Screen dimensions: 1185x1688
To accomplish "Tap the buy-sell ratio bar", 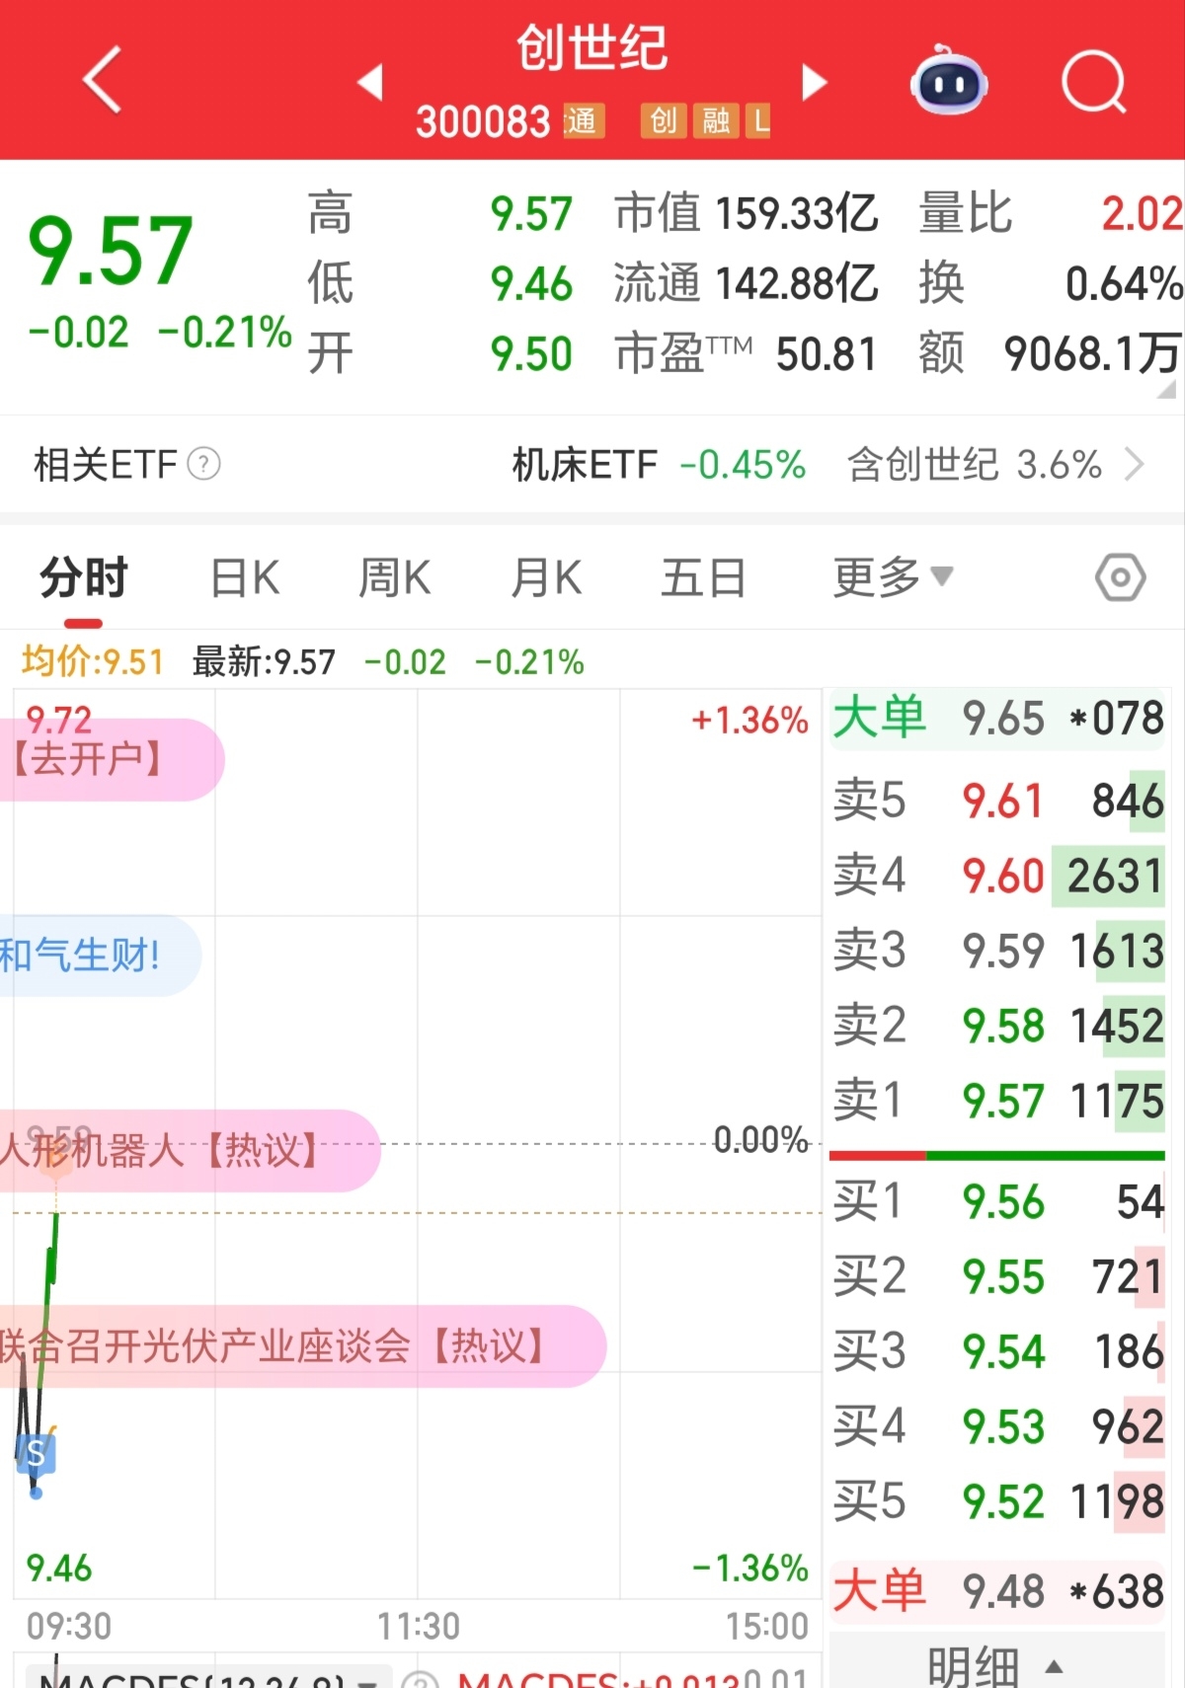I will pyautogui.click(x=997, y=1155).
